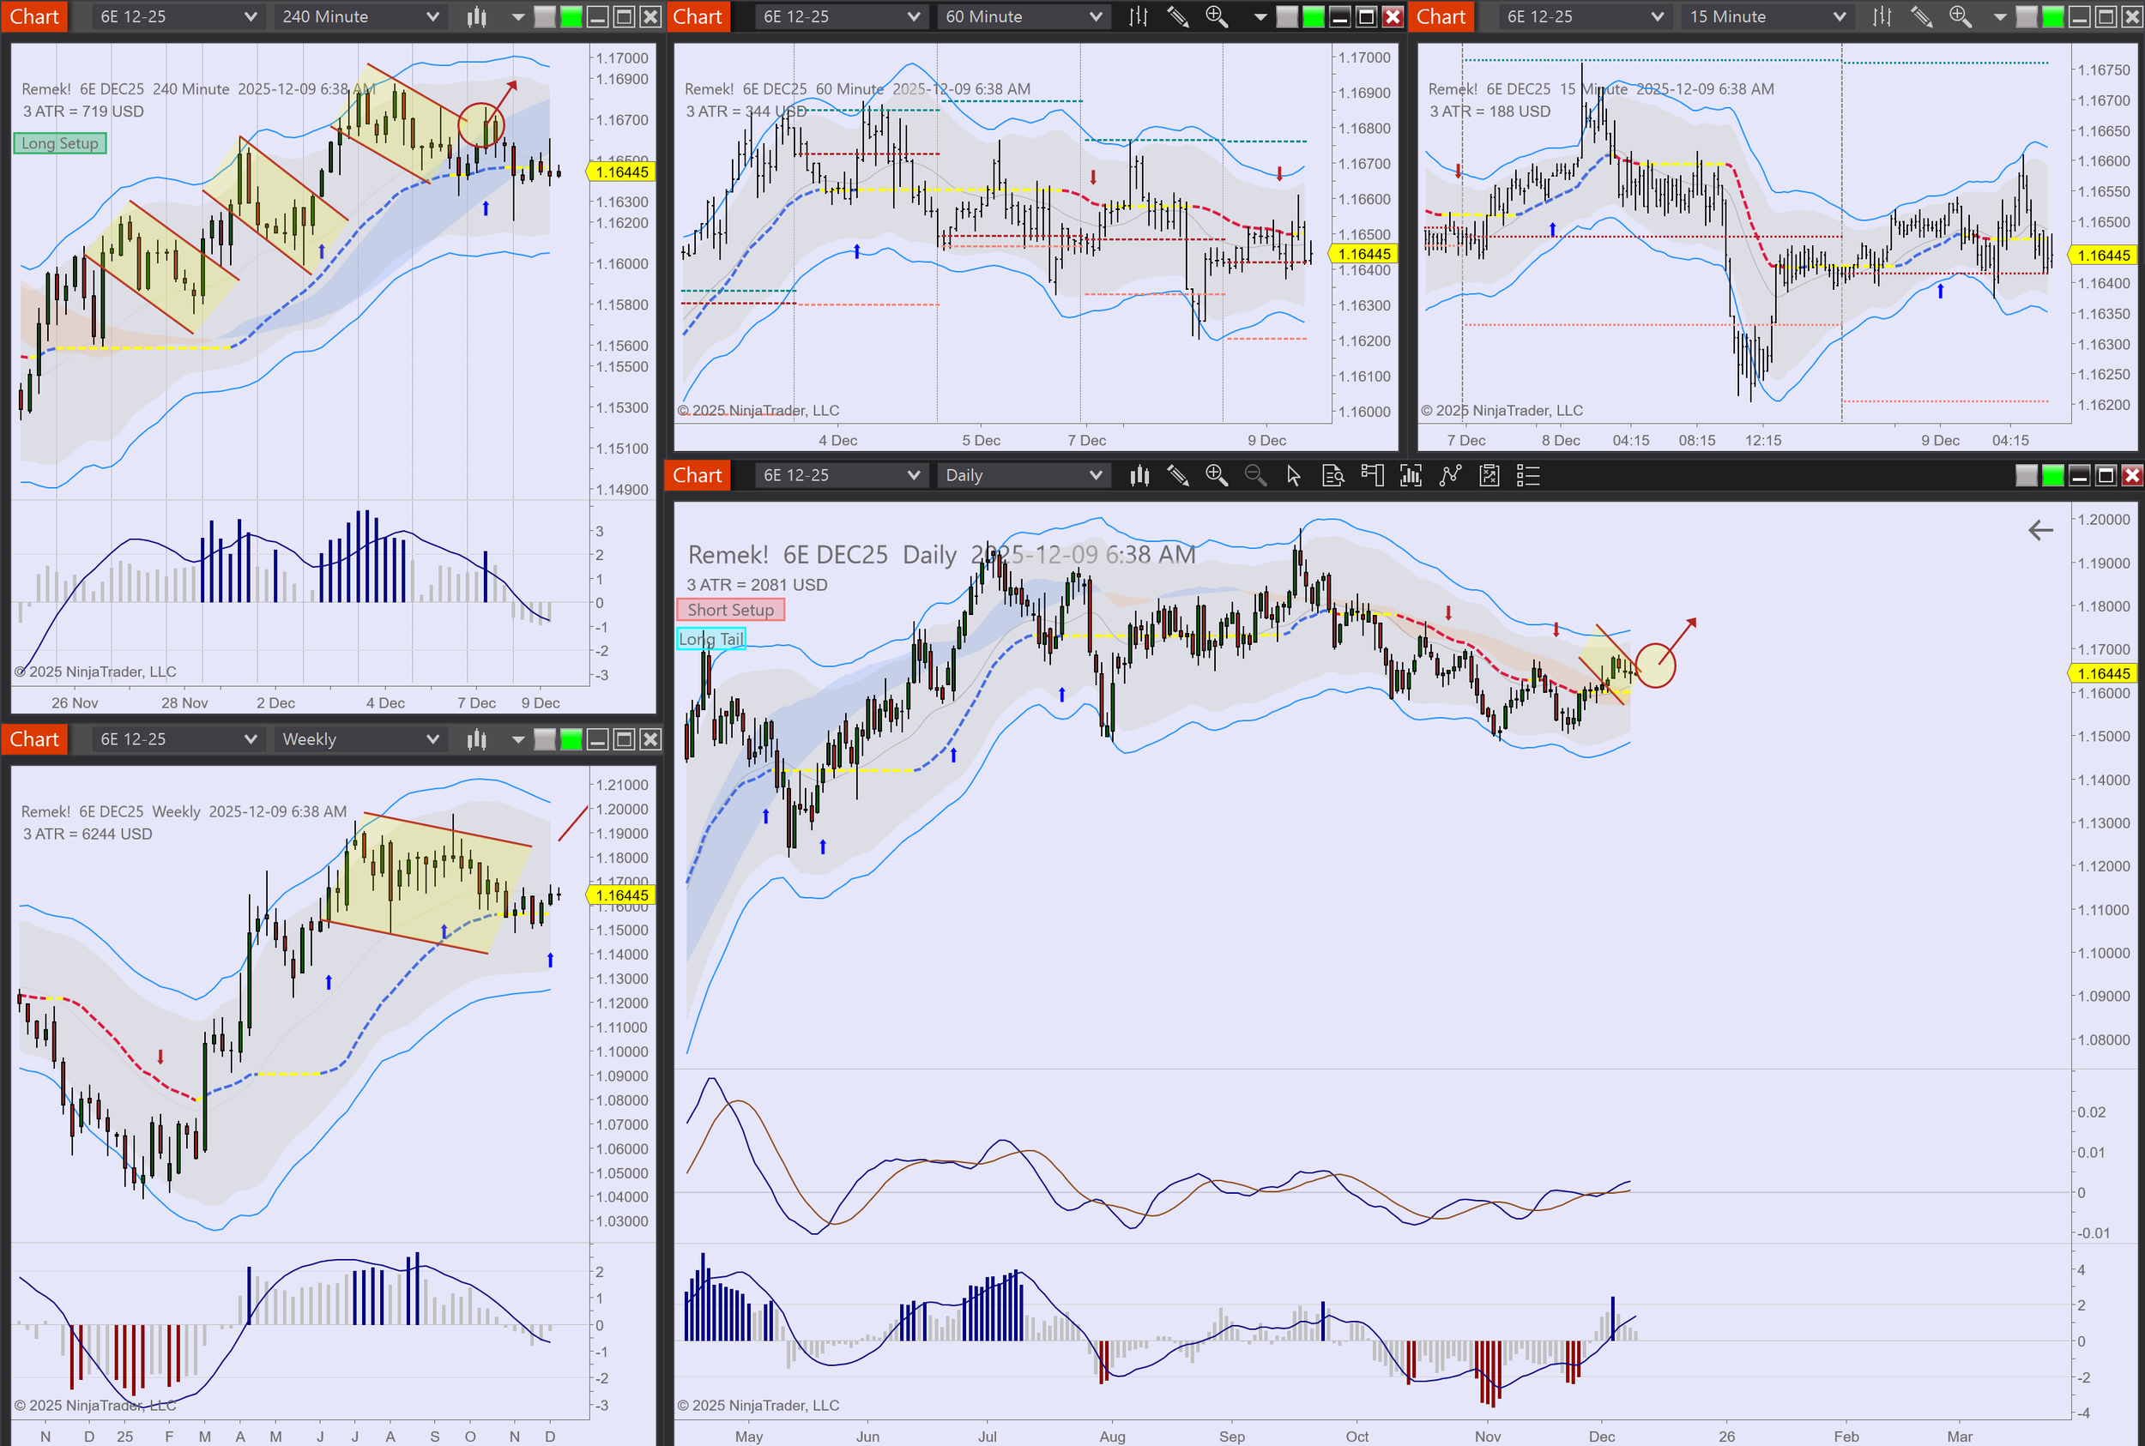Open drawing tools in 60 Minute chart

click(1177, 16)
